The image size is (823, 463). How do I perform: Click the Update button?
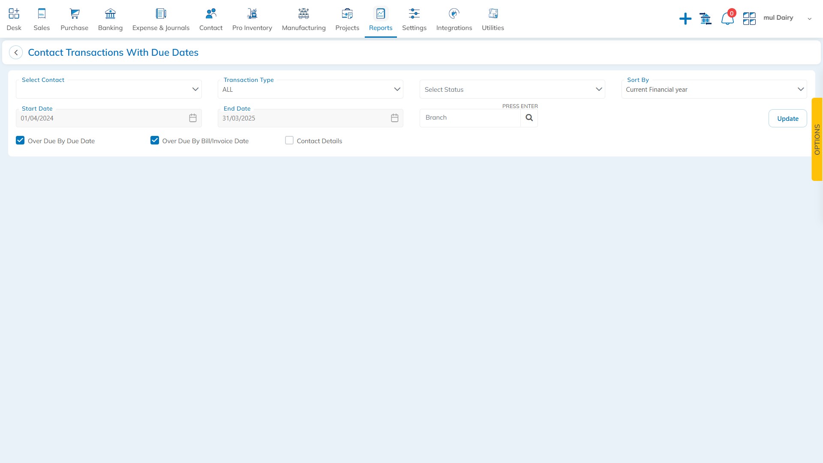(788, 118)
